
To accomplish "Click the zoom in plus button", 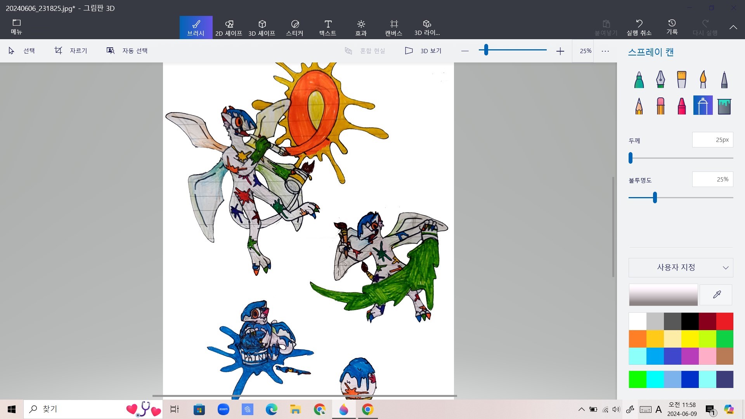I will tap(560, 51).
